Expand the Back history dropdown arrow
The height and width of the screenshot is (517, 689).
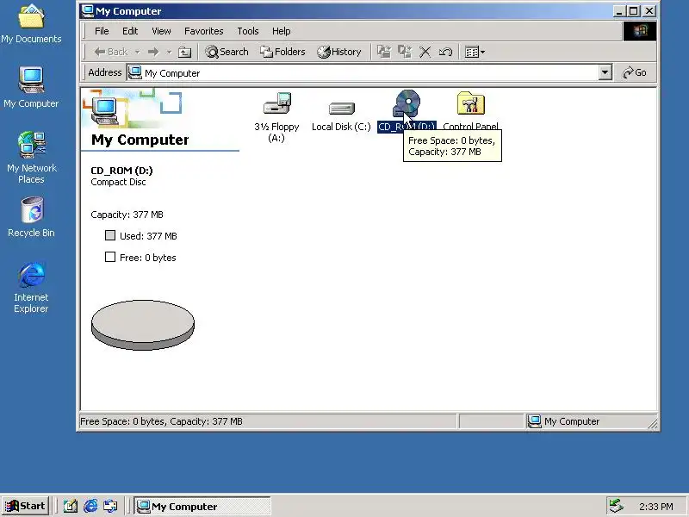pos(138,53)
